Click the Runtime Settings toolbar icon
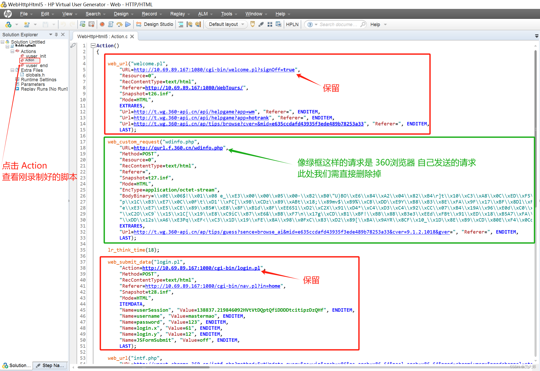This screenshot has height=371, width=540. 91,24
